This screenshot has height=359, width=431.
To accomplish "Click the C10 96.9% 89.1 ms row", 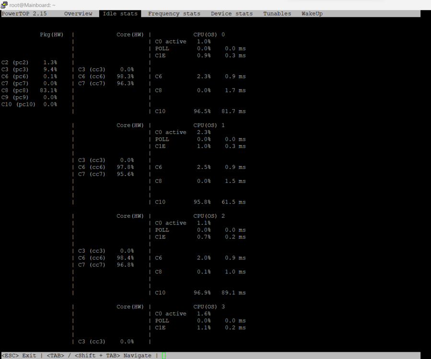I will (x=200, y=293).
